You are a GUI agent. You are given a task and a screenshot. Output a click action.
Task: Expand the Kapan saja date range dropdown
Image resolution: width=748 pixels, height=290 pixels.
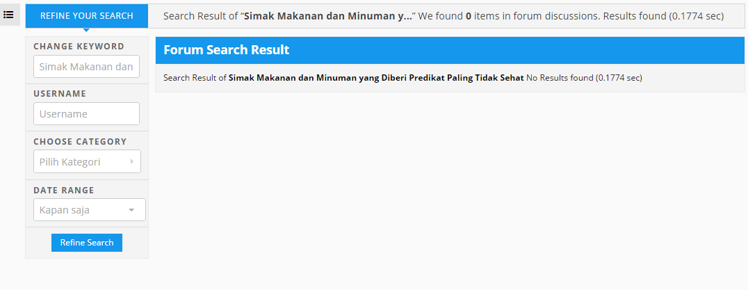90,210
